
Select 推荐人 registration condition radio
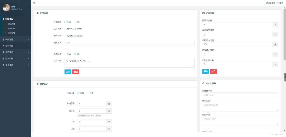(x=65, y=29)
